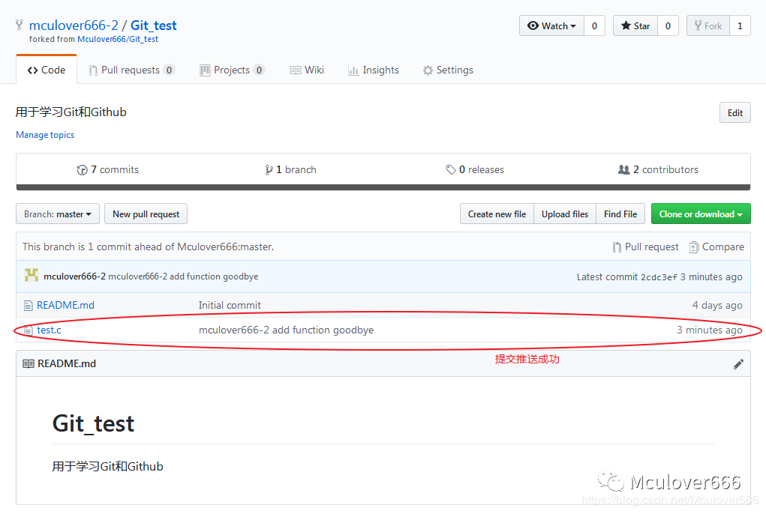Viewport: 766px width, 514px height.
Task: Open the Insights tab
Action: tap(373, 70)
